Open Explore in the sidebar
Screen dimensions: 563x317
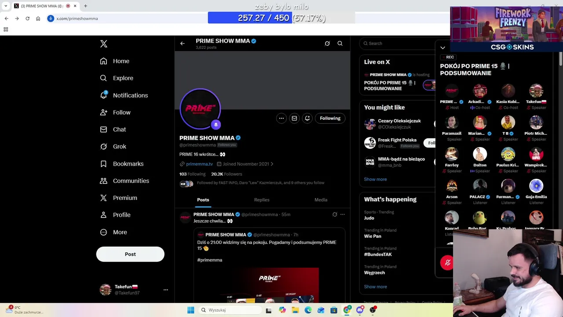117,78
